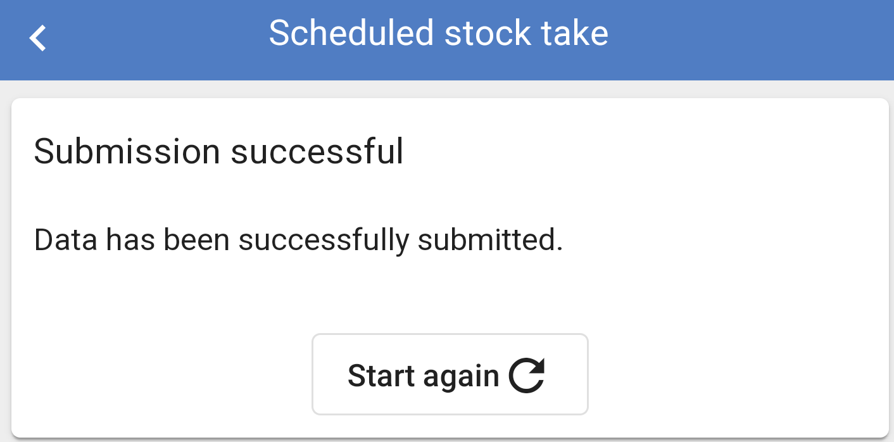This screenshot has height=442, width=894.
Task: Click the word successful in the card heading
Action: pyautogui.click(x=317, y=152)
